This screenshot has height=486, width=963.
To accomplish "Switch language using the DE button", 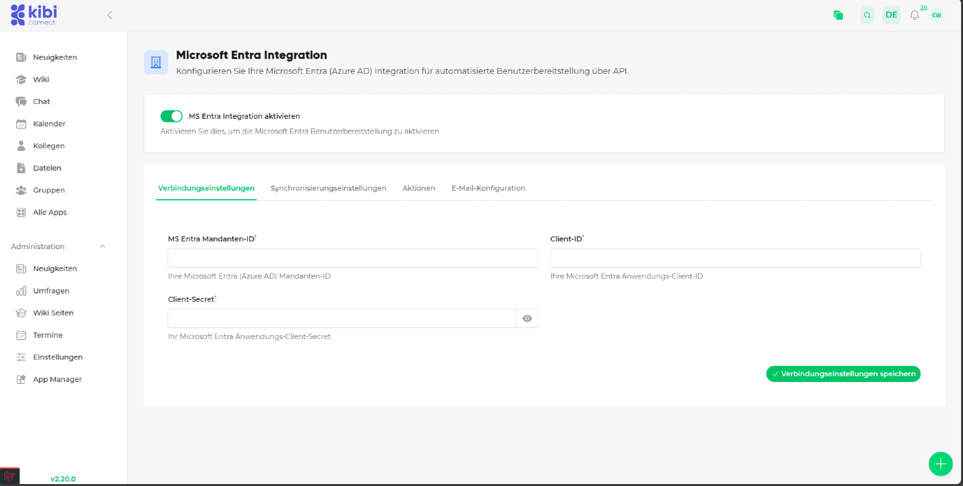I will tap(891, 15).
